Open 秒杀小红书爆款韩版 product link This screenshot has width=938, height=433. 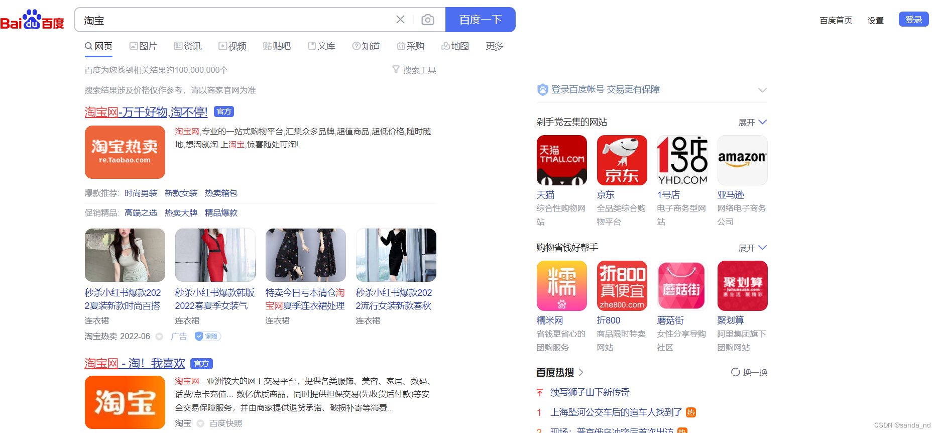pyautogui.click(x=215, y=299)
